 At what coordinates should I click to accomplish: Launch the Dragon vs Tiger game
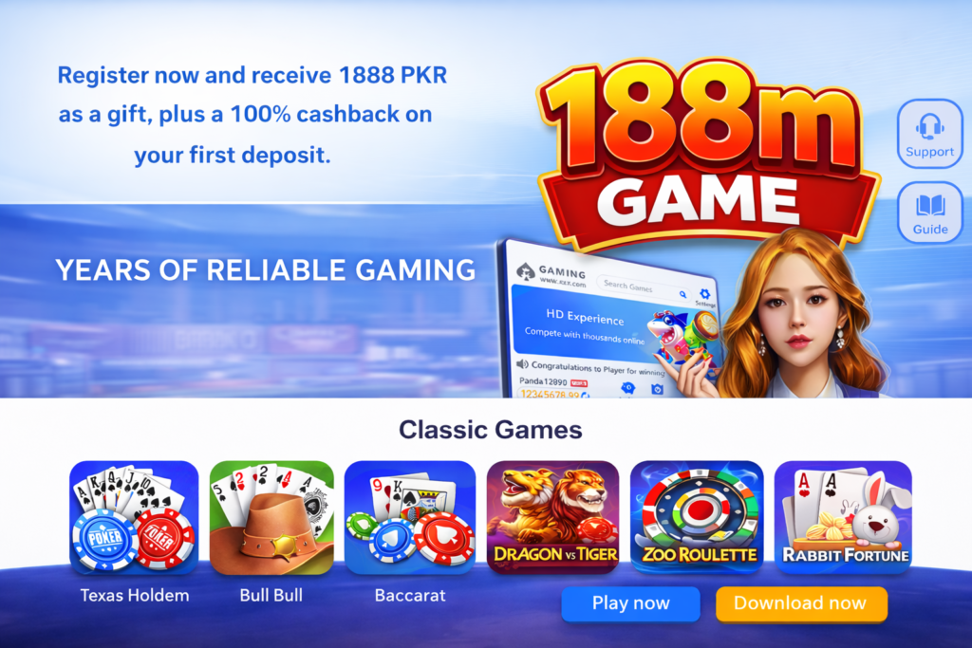tap(553, 517)
